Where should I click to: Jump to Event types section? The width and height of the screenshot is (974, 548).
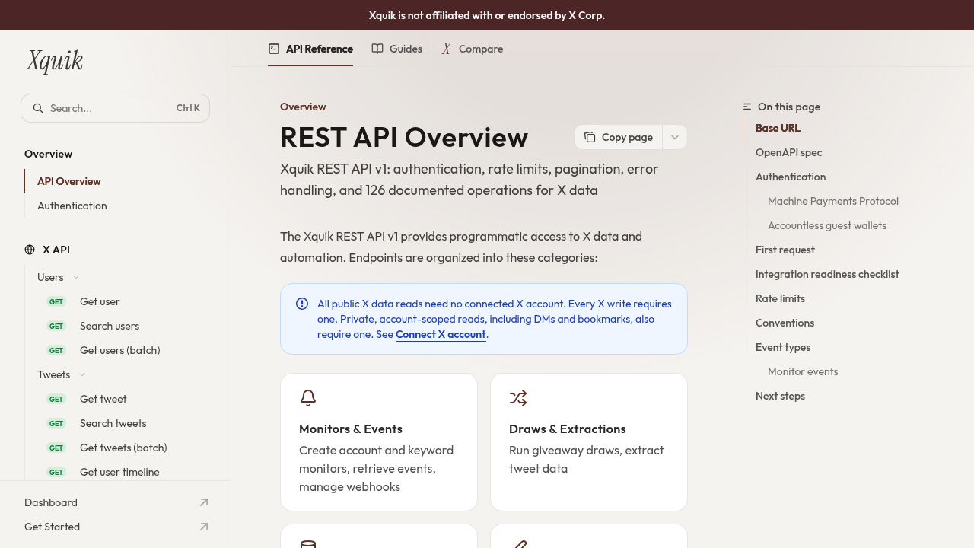(x=783, y=347)
